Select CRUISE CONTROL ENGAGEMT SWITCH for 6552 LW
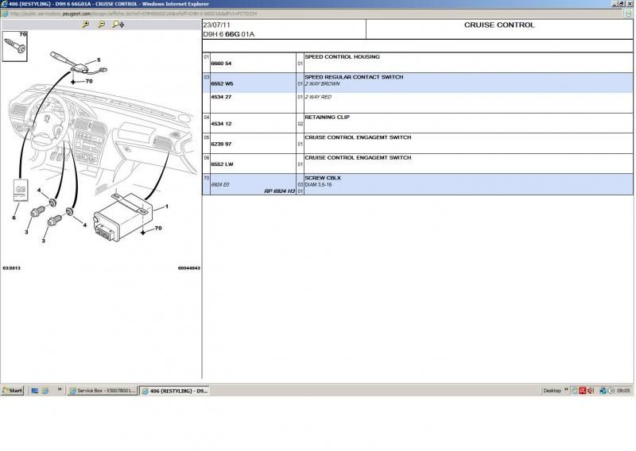 click(x=358, y=158)
